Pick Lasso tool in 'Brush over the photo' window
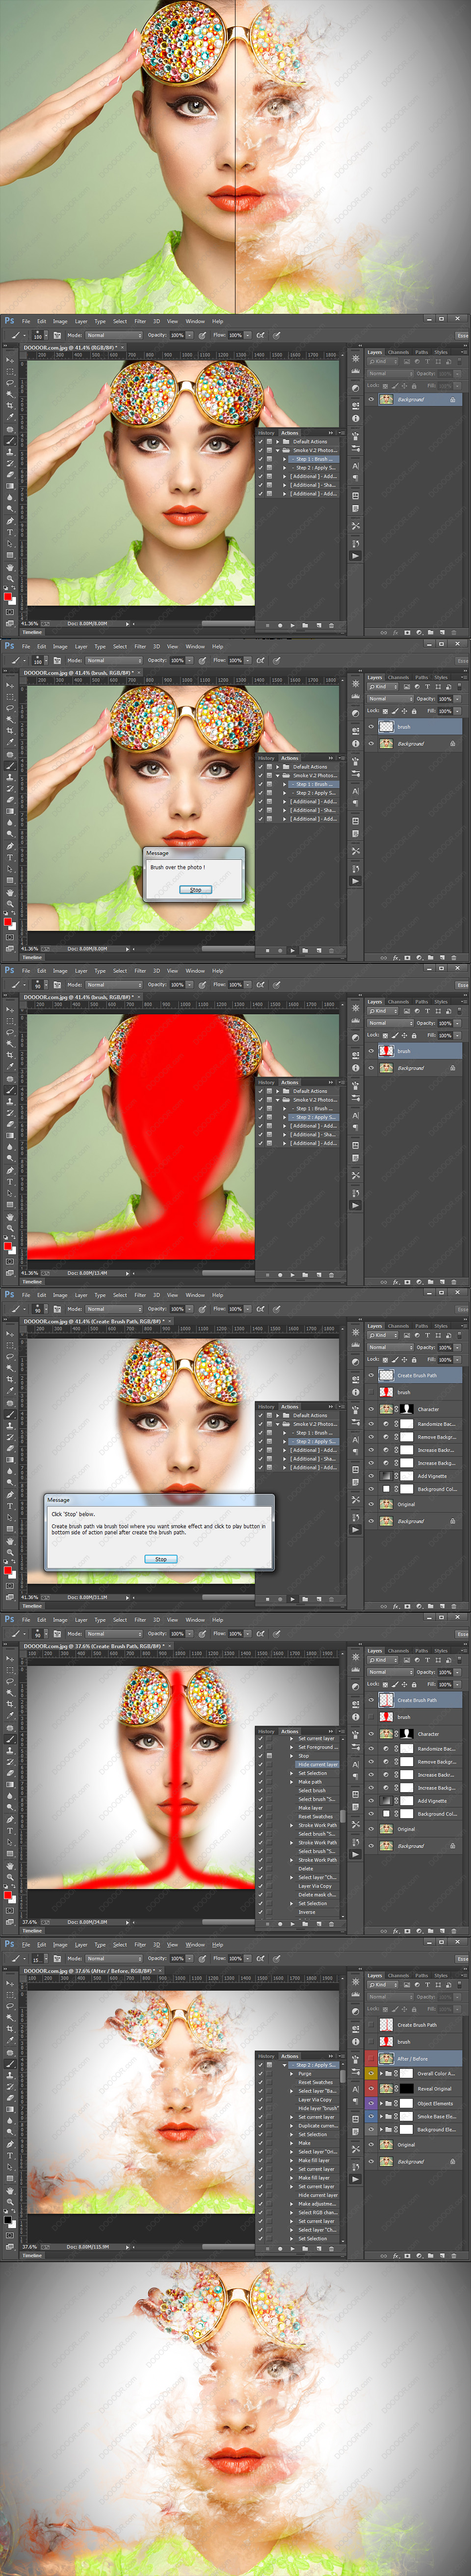Viewport: 471px width, 2576px height. [x=11, y=707]
